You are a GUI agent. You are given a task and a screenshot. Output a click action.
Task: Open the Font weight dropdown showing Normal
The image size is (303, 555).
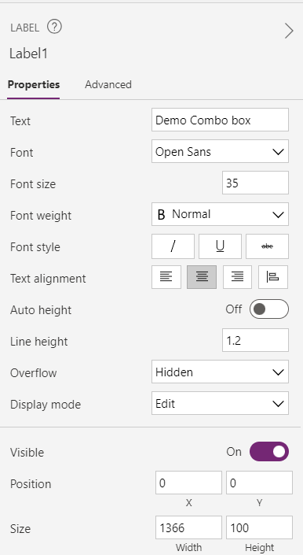coord(220,214)
